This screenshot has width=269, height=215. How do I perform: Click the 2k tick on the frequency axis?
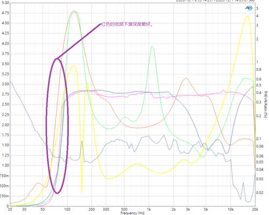tap(173, 209)
